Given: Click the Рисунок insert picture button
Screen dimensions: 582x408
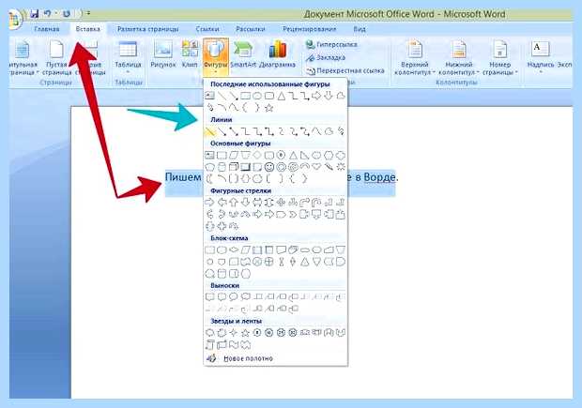Looking at the screenshot, I should click(x=163, y=54).
